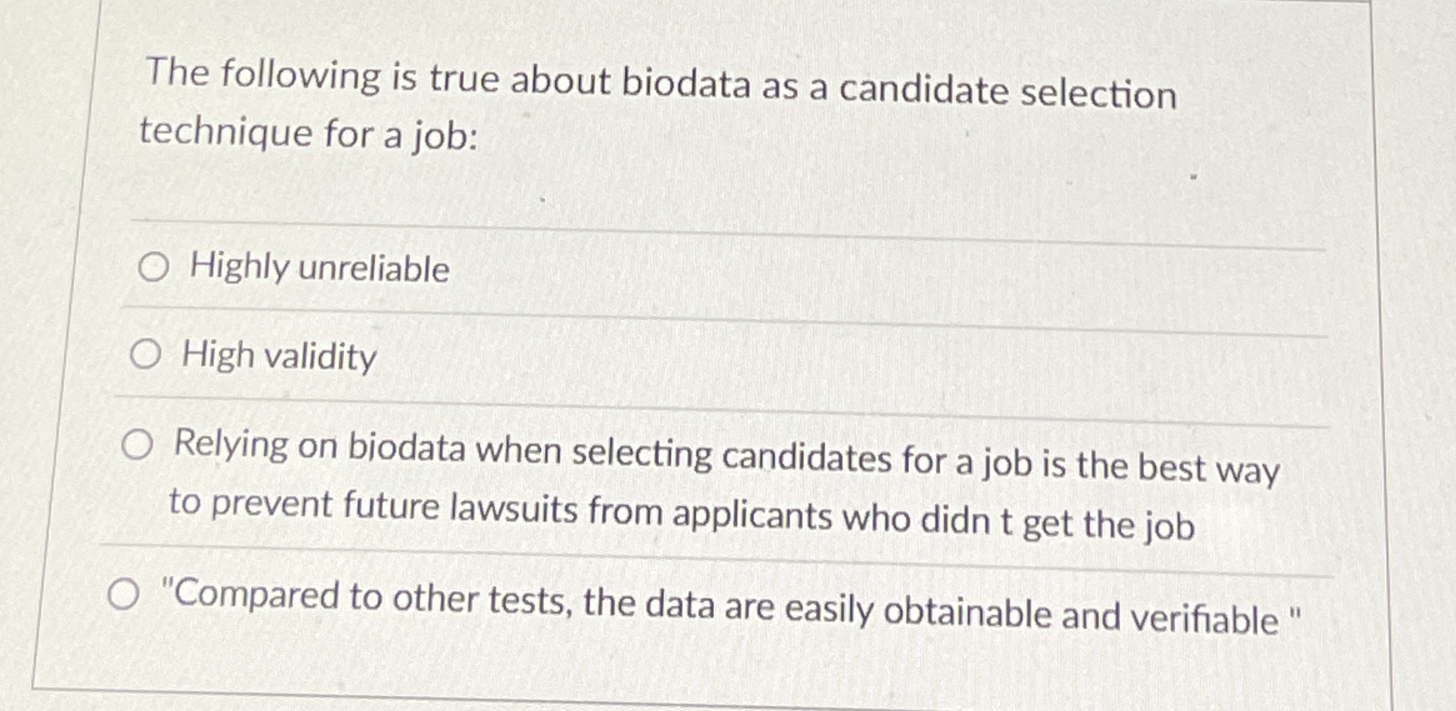Select the "Highly unreliable" radio button
1456x711 pixels.
[x=153, y=267]
